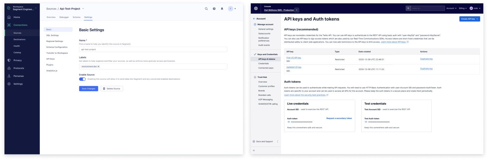The height and width of the screenshot is (160, 488).
Task: Open account switcher beside Owl Wellness SMS - Production
Action: (297, 10)
